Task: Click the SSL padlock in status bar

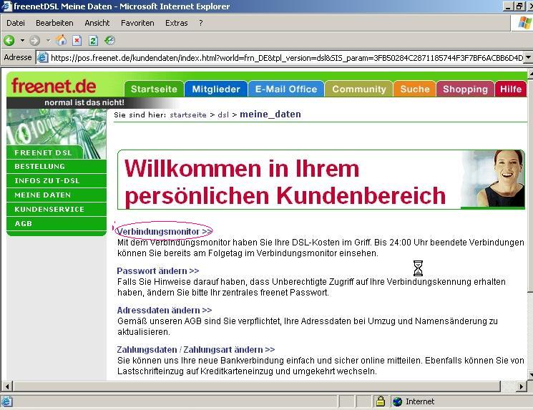Action: (x=381, y=401)
